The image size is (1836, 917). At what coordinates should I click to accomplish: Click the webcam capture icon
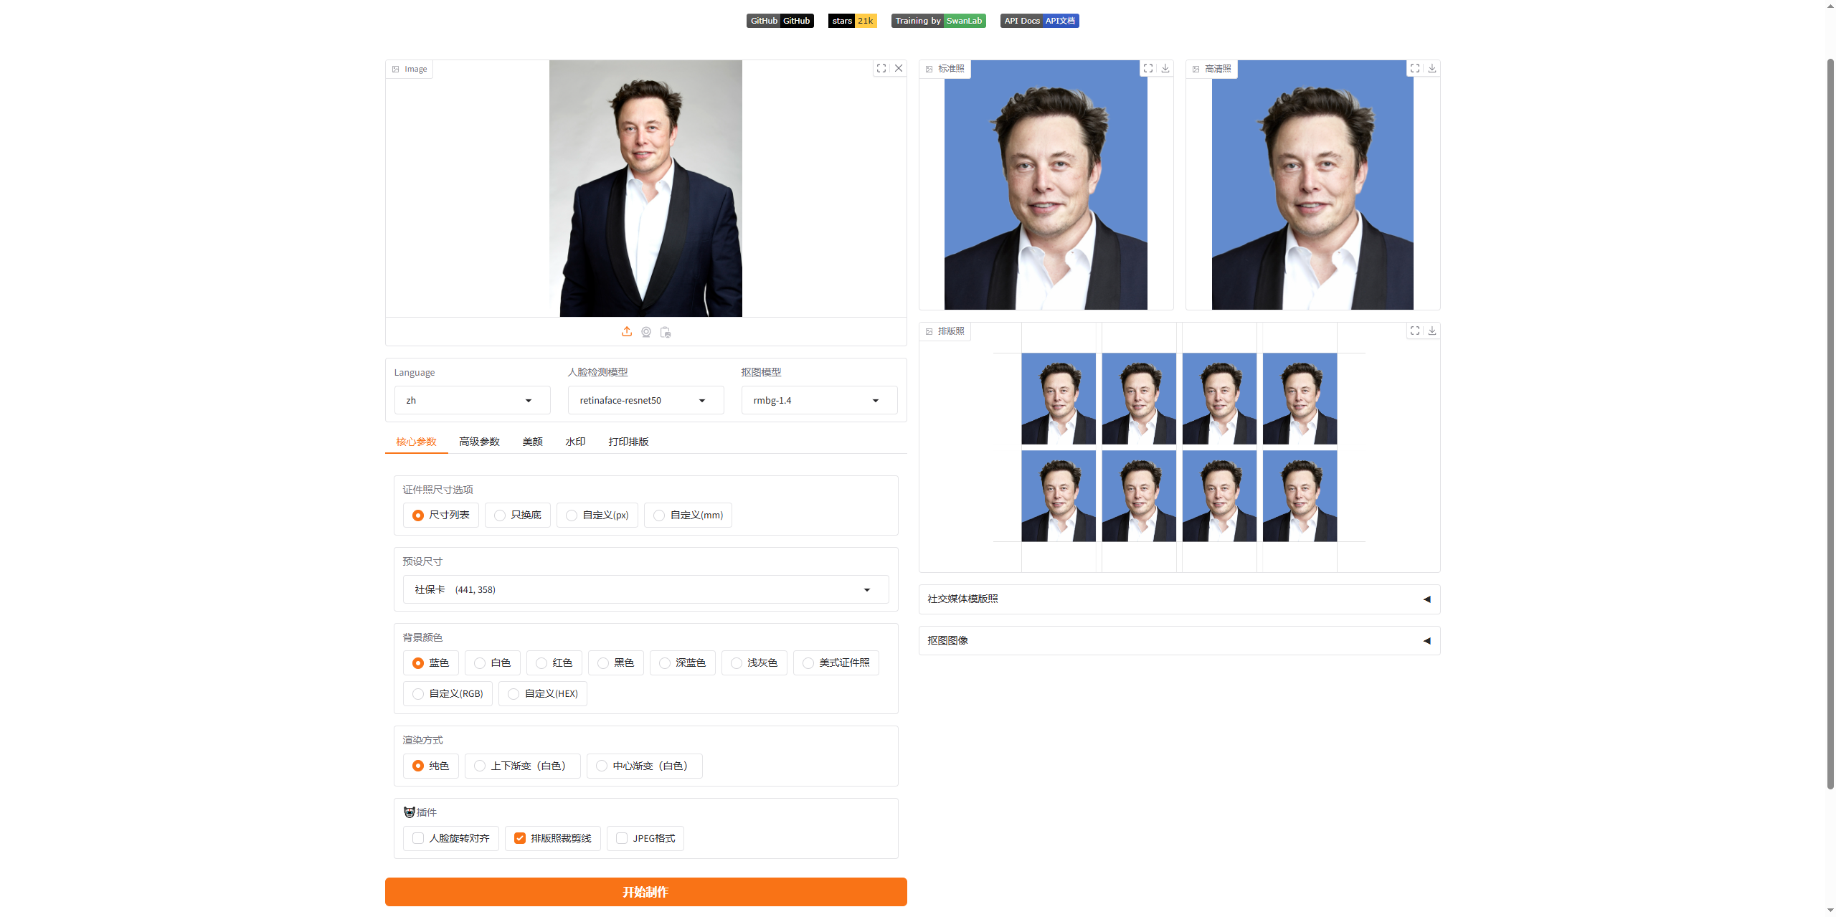[x=646, y=332]
